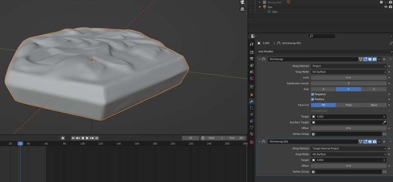Jump to timeline end frame
Screen dimensions: 393x182
click(97, 138)
